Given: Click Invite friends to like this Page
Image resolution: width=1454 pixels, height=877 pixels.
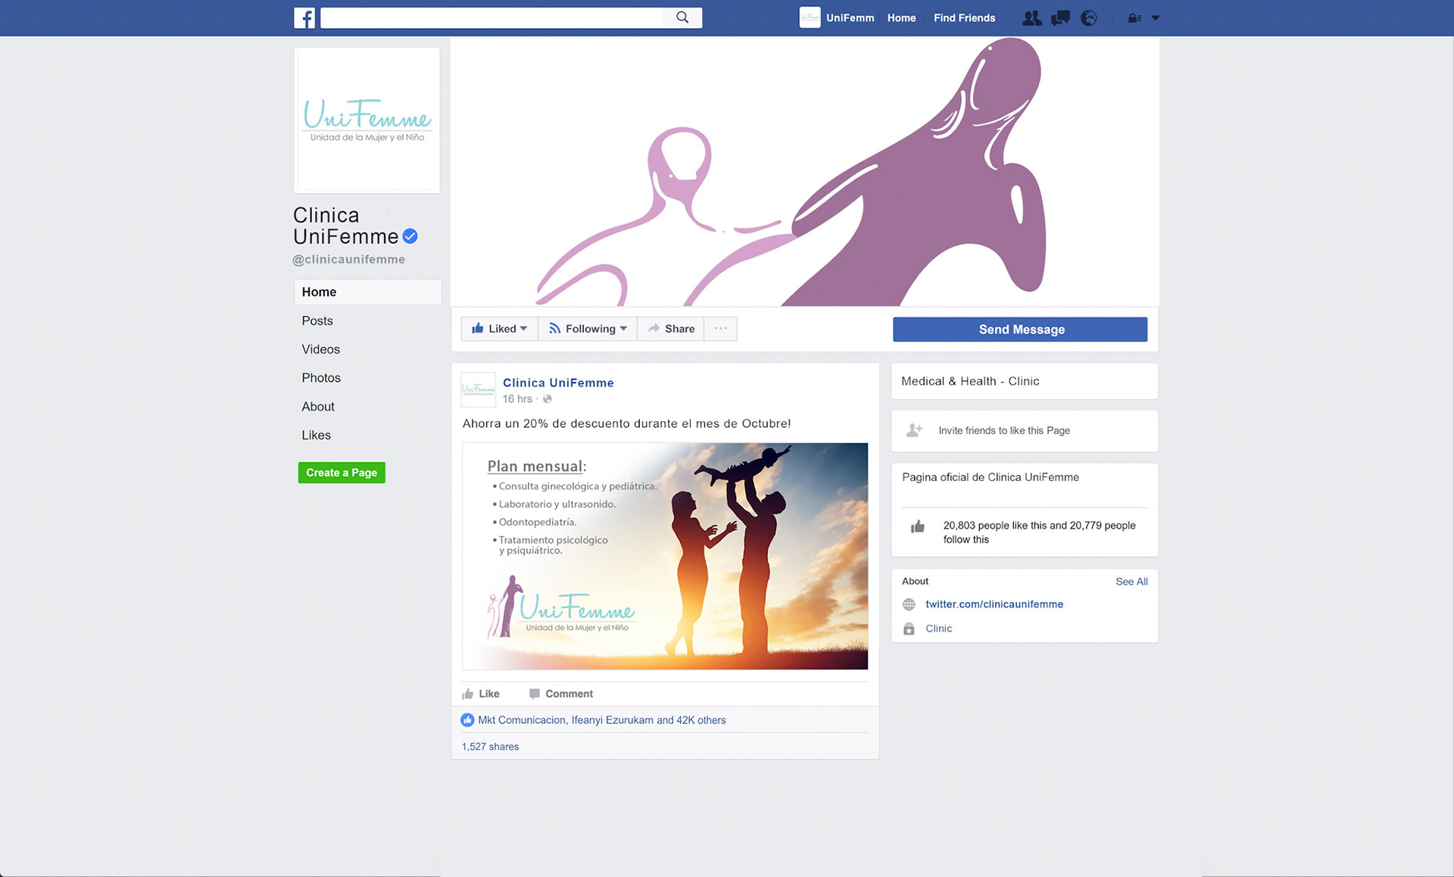Looking at the screenshot, I should pyautogui.click(x=1004, y=430).
